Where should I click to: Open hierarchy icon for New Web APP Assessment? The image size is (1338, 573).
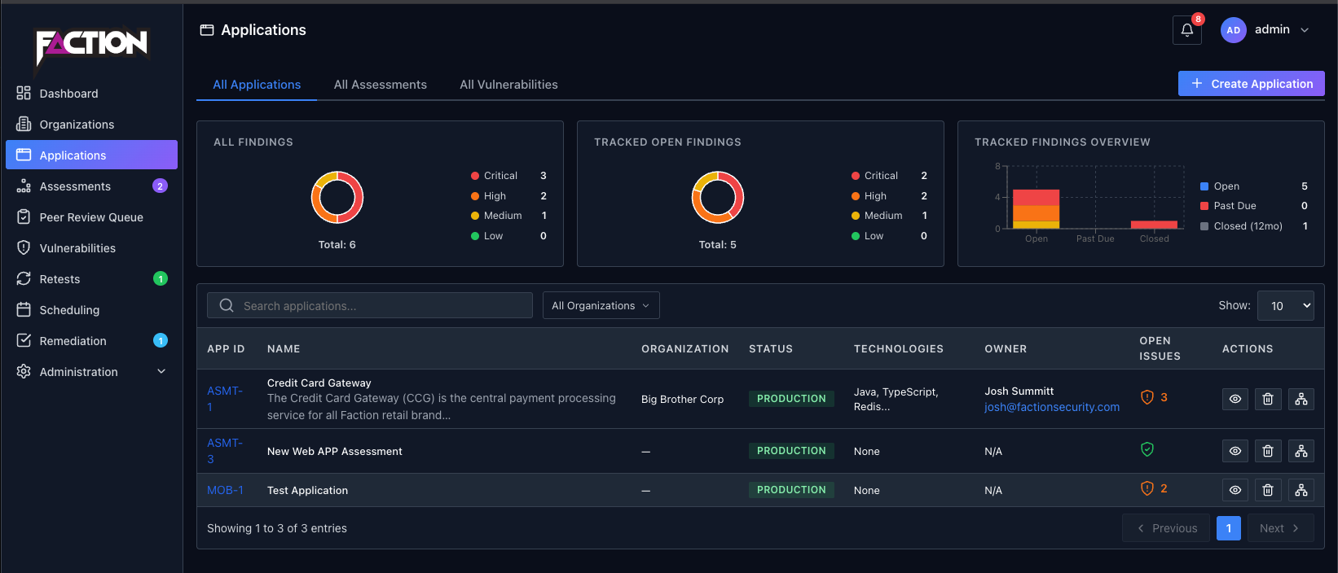pos(1301,451)
